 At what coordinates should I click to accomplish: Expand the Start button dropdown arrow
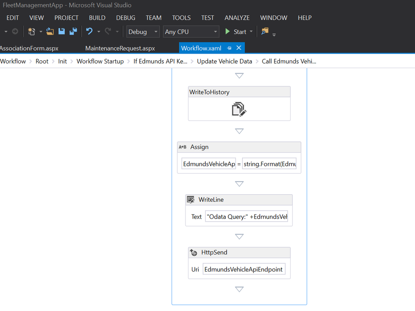pyautogui.click(x=251, y=32)
